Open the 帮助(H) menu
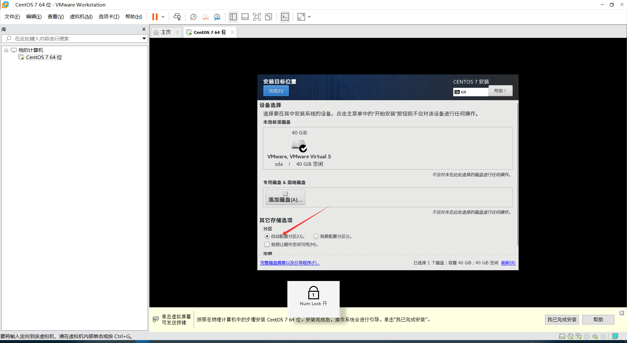 click(x=134, y=17)
